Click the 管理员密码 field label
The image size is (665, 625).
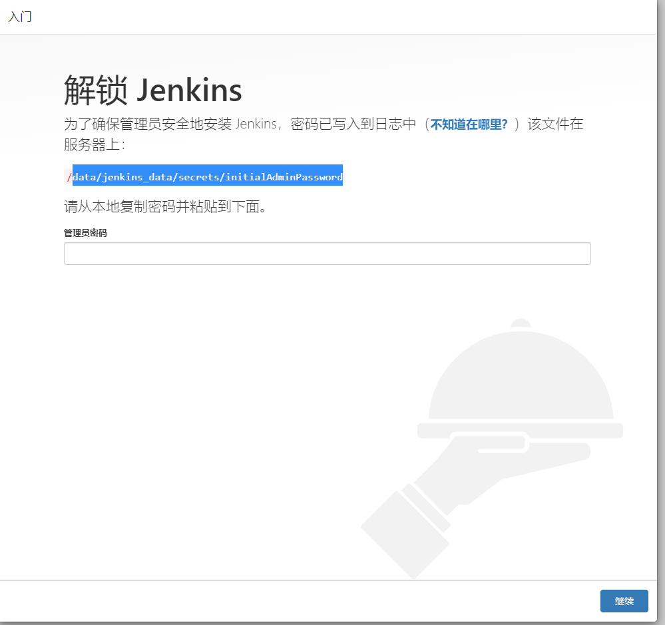pos(85,233)
